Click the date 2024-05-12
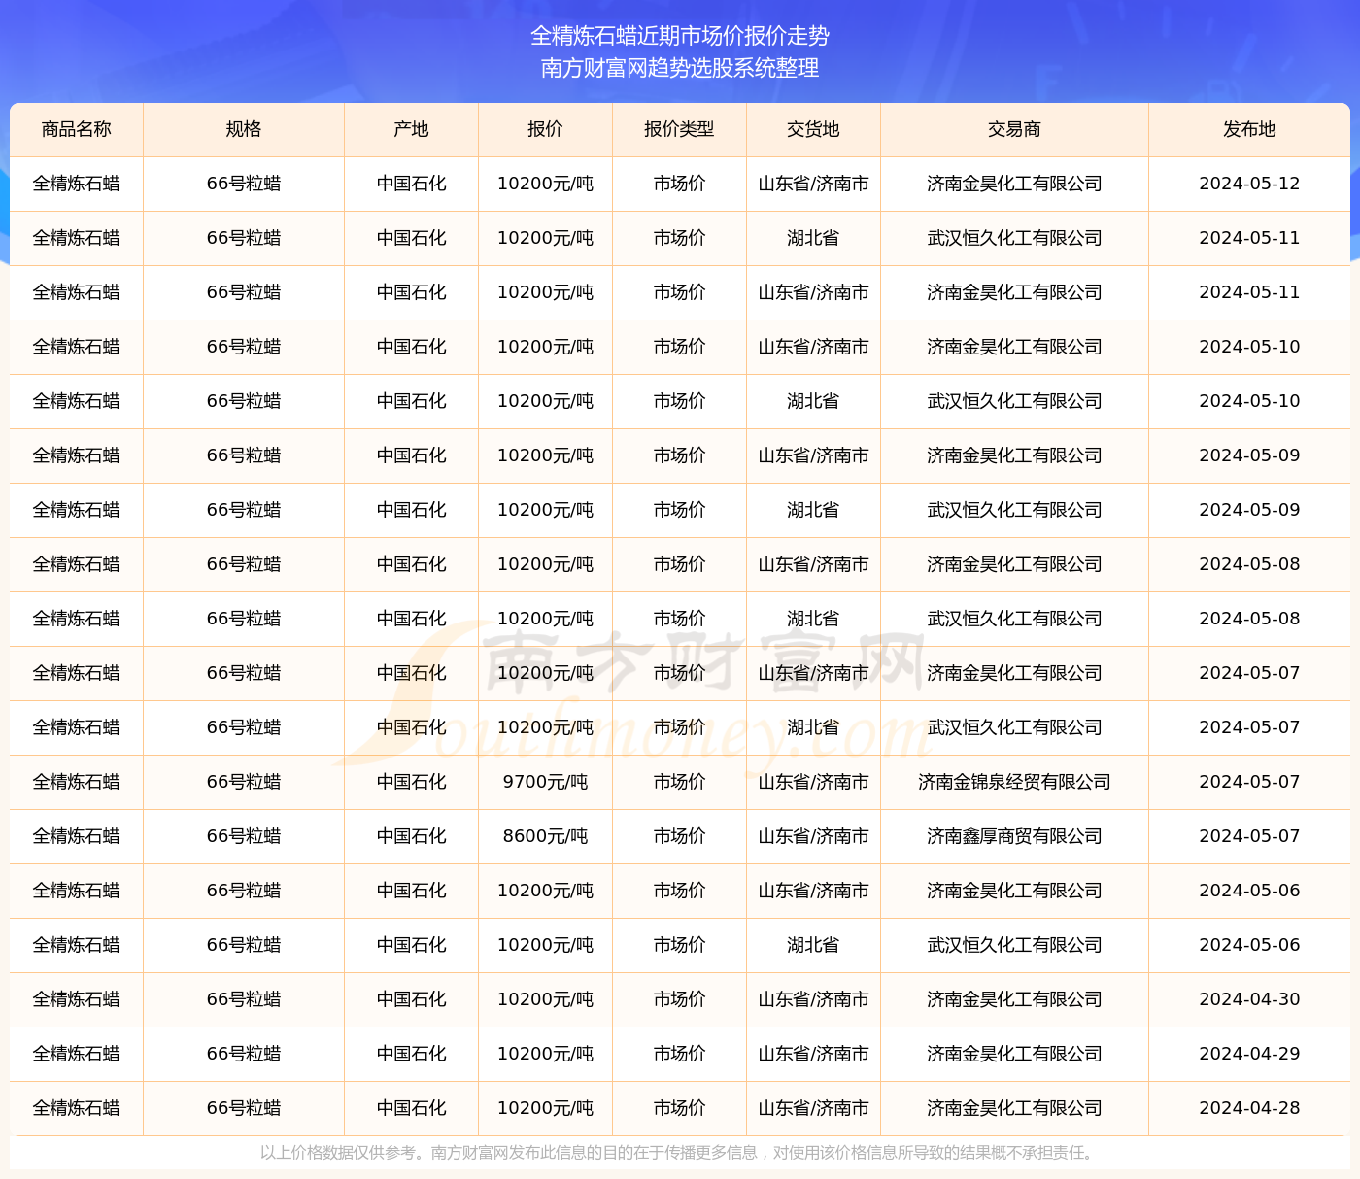The width and height of the screenshot is (1360, 1179). pyautogui.click(x=1249, y=184)
